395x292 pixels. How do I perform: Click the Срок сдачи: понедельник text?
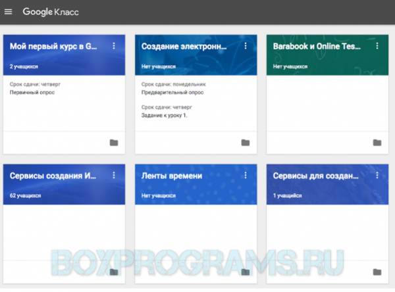[174, 84]
